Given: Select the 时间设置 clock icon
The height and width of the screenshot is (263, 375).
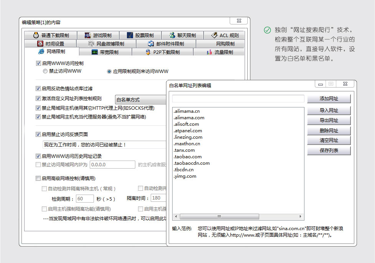Looking at the screenshot, I should [40, 44].
